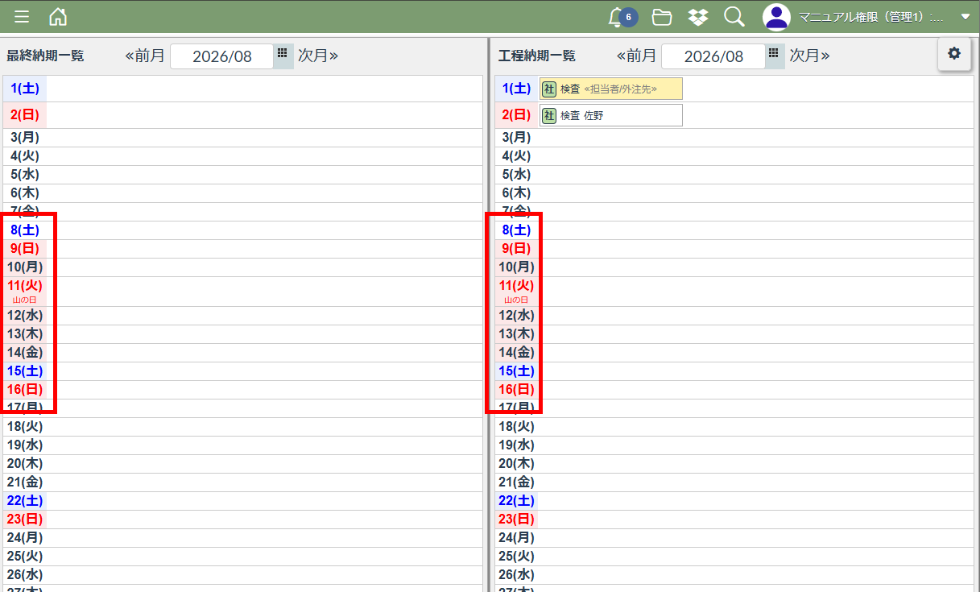Open the Dropbox icon
Image resolution: width=980 pixels, height=592 pixels.
point(698,17)
